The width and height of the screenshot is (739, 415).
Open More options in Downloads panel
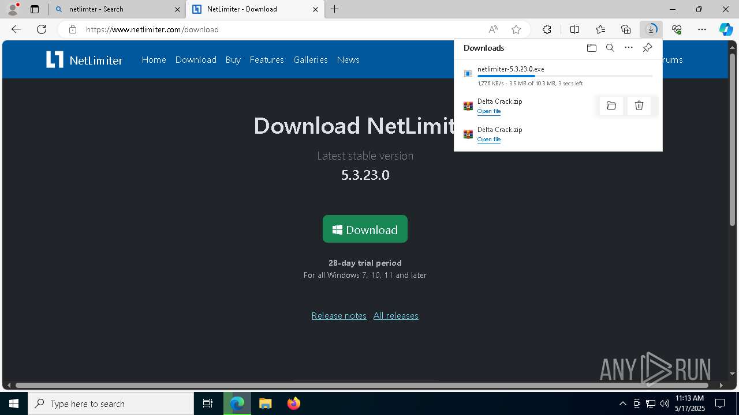tap(629, 48)
